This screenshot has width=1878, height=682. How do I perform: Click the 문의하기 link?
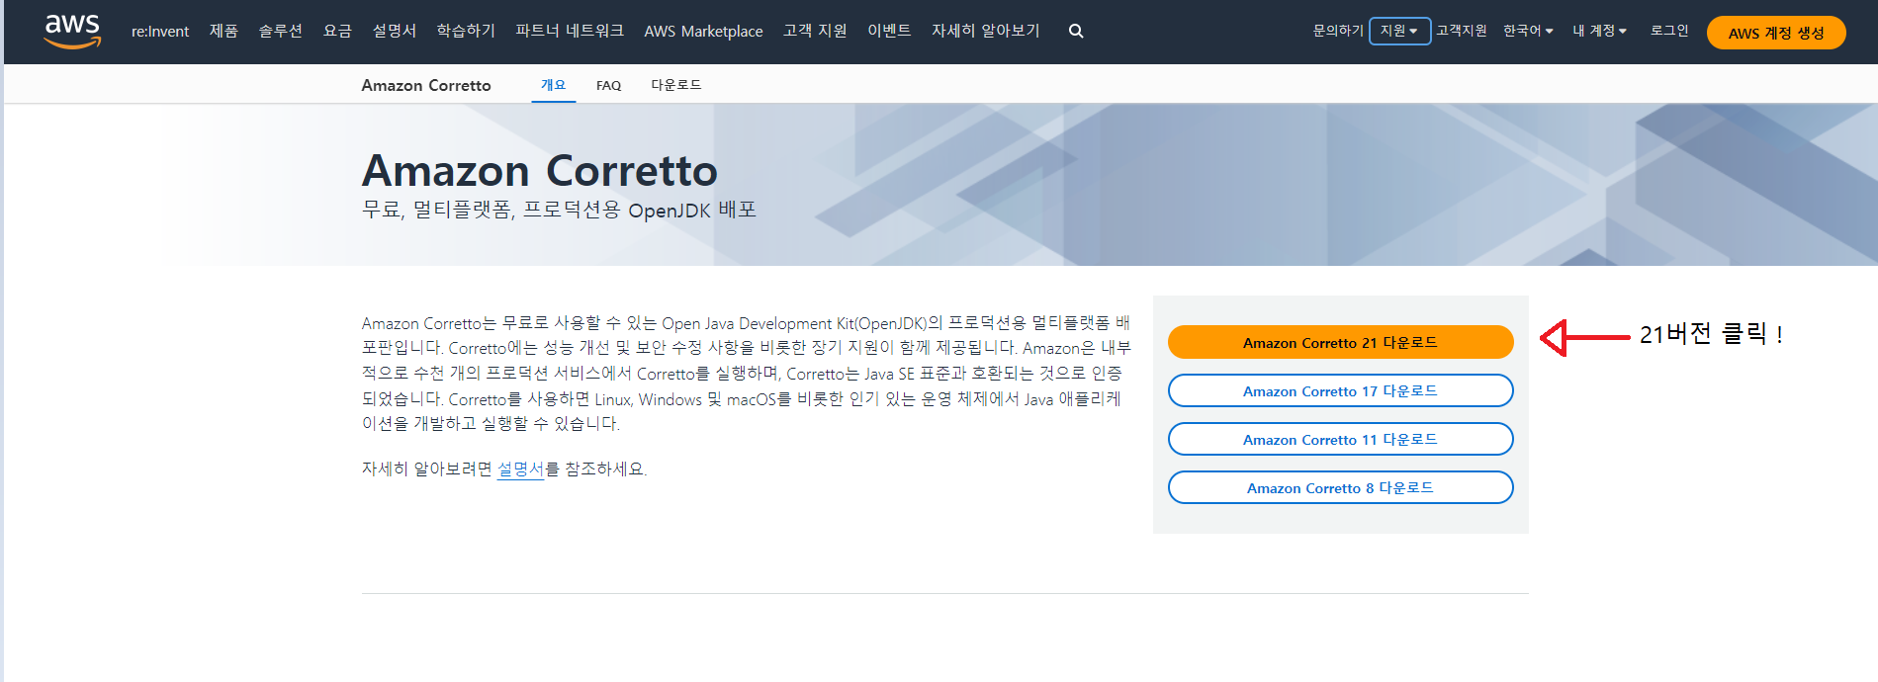click(x=1338, y=31)
